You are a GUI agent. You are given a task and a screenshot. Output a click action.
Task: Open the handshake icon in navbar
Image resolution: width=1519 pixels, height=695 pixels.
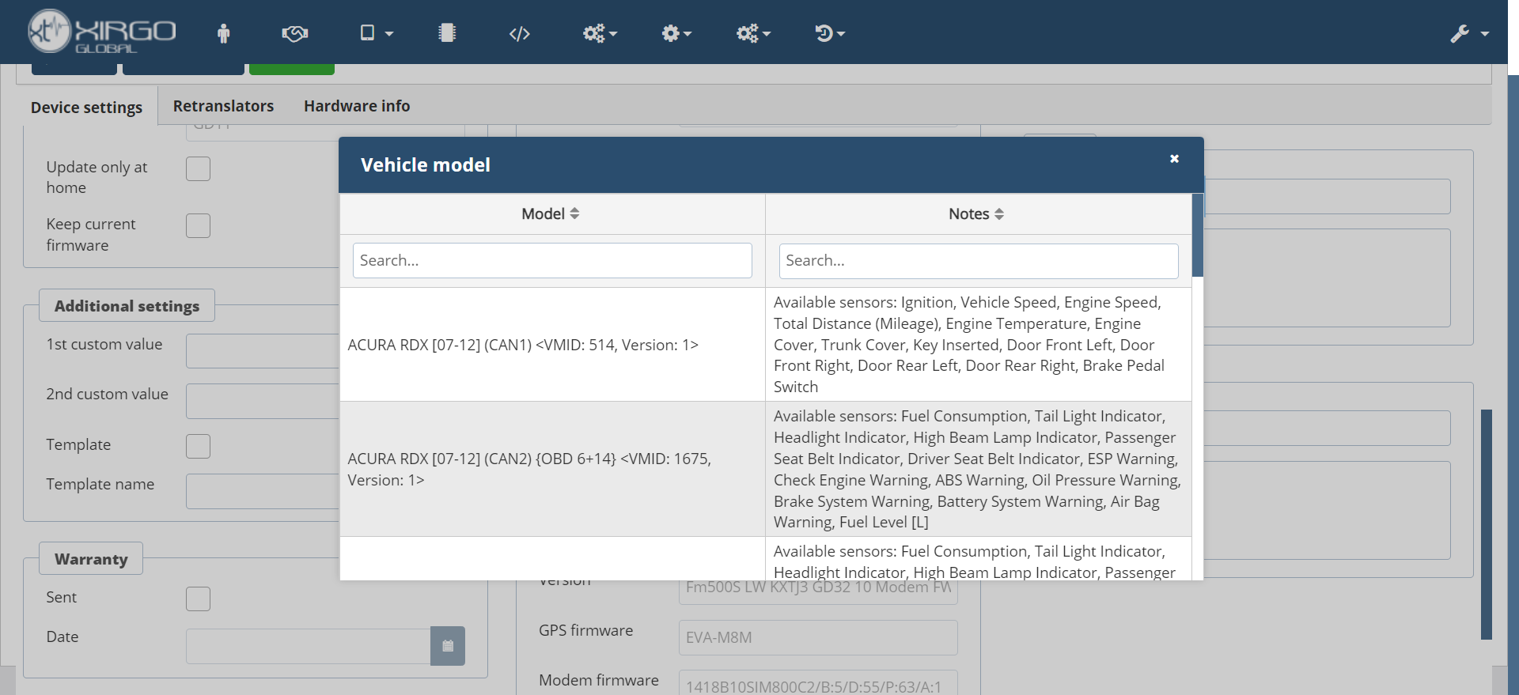295,33
